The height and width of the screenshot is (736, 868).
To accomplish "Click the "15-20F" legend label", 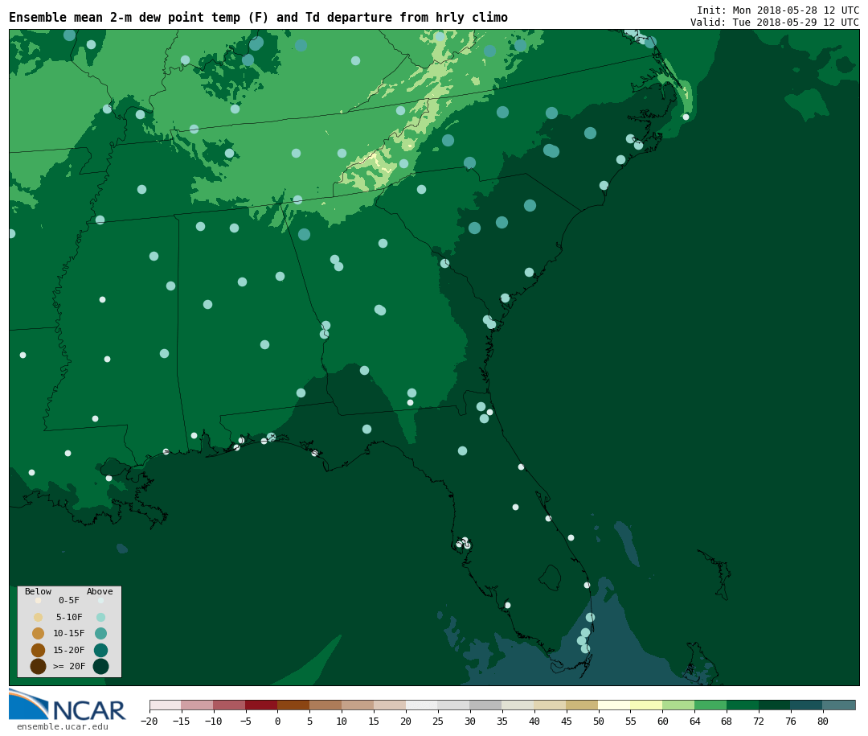I will 69,650.
